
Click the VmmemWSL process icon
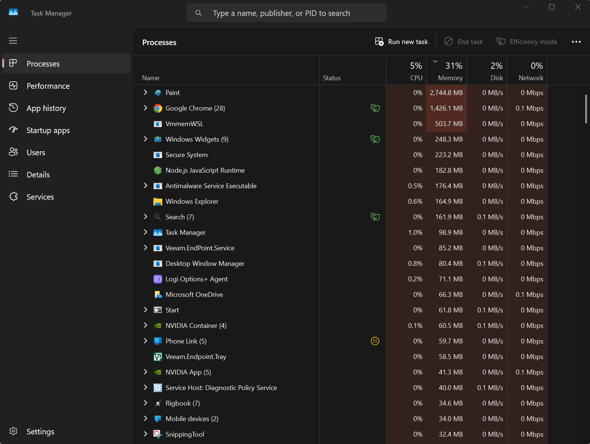[158, 124]
